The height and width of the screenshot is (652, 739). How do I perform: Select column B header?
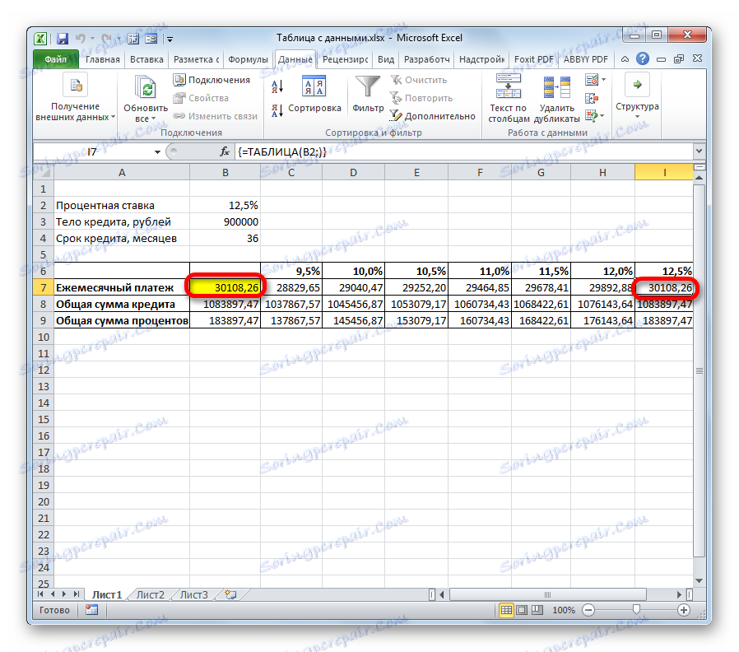click(x=225, y=173)
